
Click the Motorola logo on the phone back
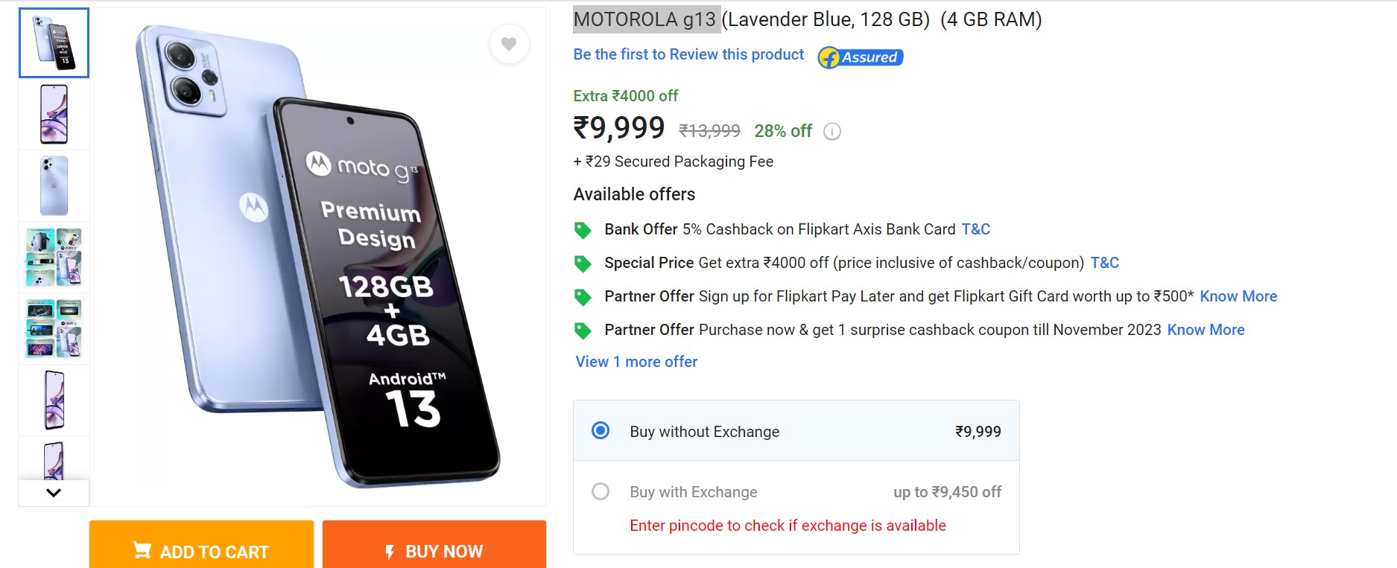pos(253,206)
